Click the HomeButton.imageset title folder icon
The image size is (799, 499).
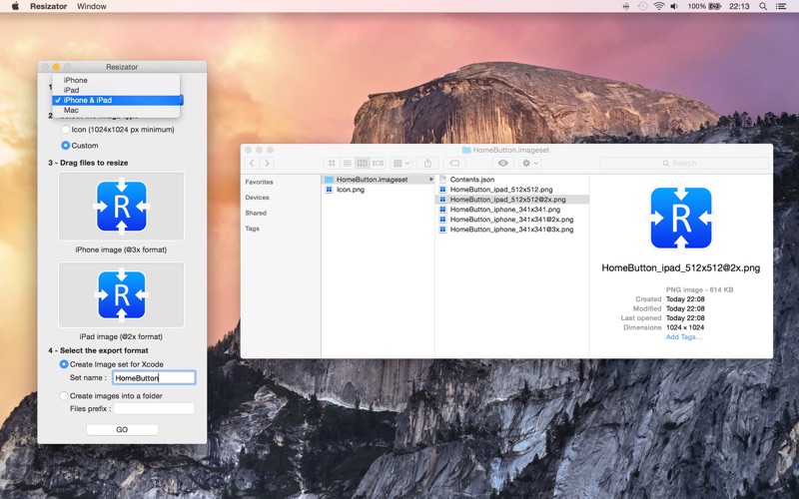pos(466,151)
